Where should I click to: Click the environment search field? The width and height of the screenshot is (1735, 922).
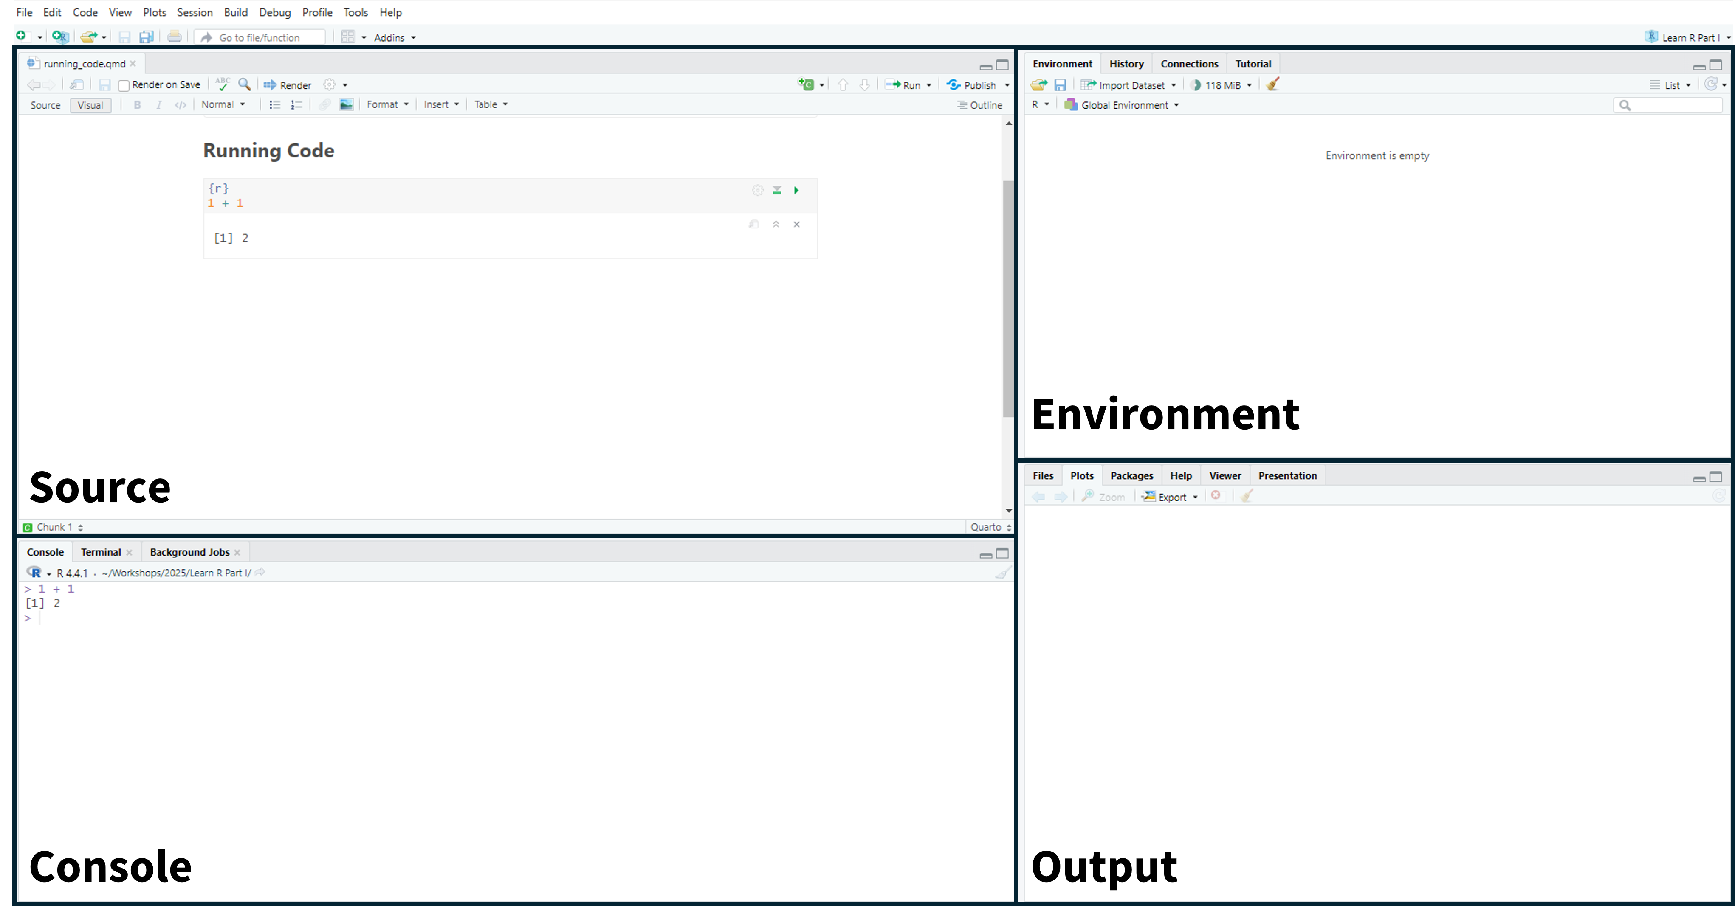(1674, 105)
